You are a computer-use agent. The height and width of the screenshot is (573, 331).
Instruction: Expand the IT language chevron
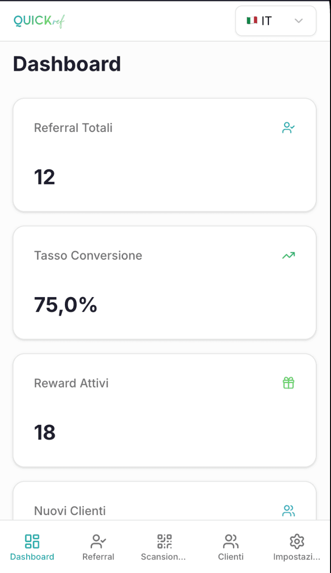[299, 21]
